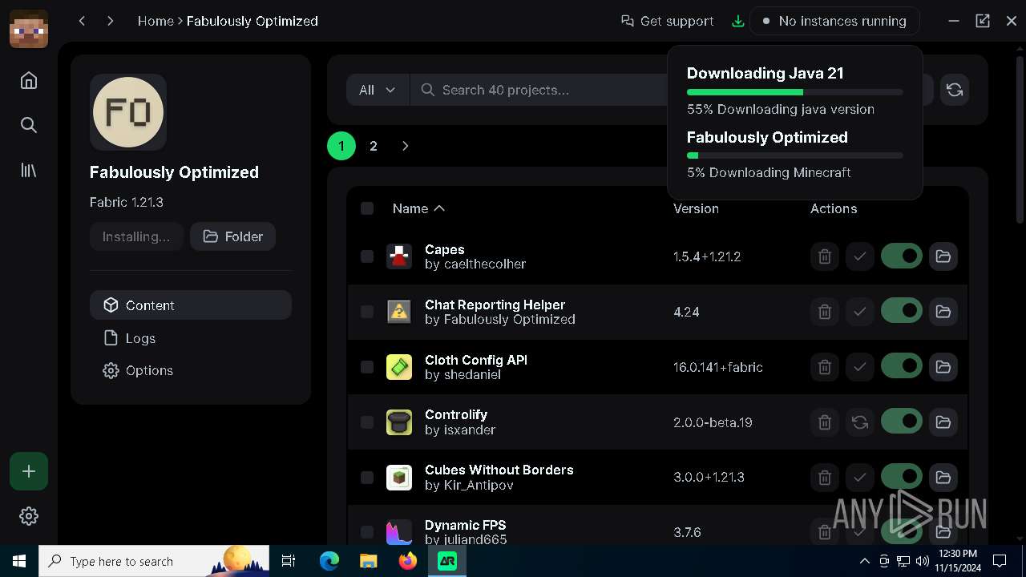
Task: Check the Cloth Config API checkbox
Action: click(x=367, y=367)
